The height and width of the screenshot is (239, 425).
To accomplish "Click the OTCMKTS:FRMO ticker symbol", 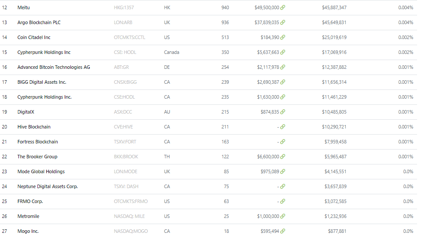I will point(131,201).
